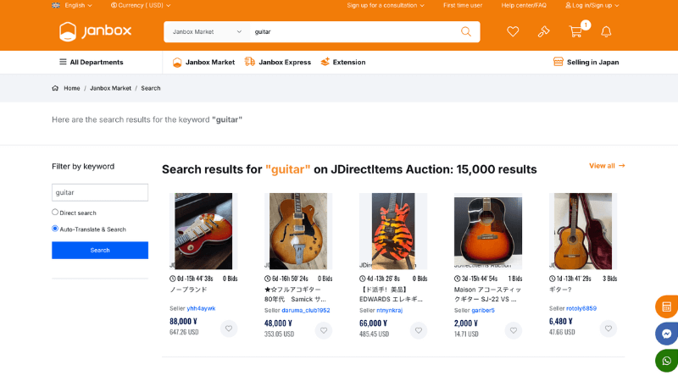Click the blue Search button

(100, 250)
